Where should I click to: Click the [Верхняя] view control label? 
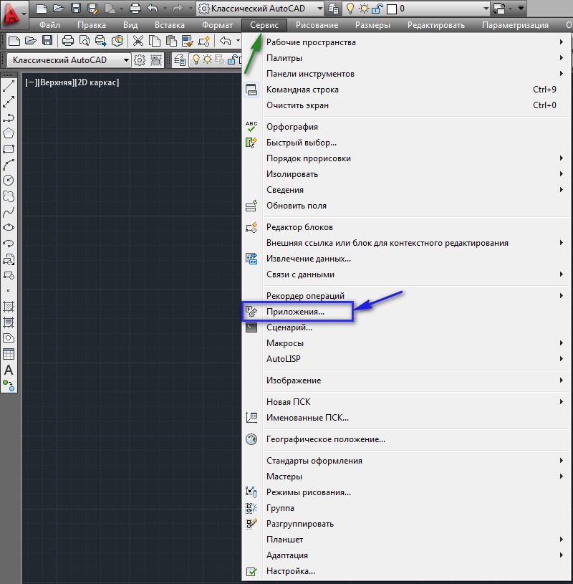tap(55, 82)
